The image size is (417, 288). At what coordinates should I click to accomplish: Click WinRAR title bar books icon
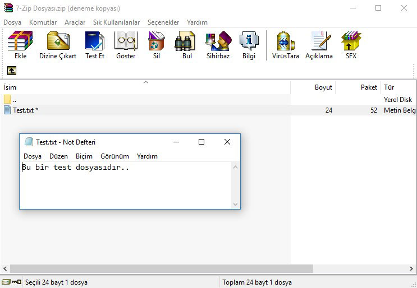point(8,8)
